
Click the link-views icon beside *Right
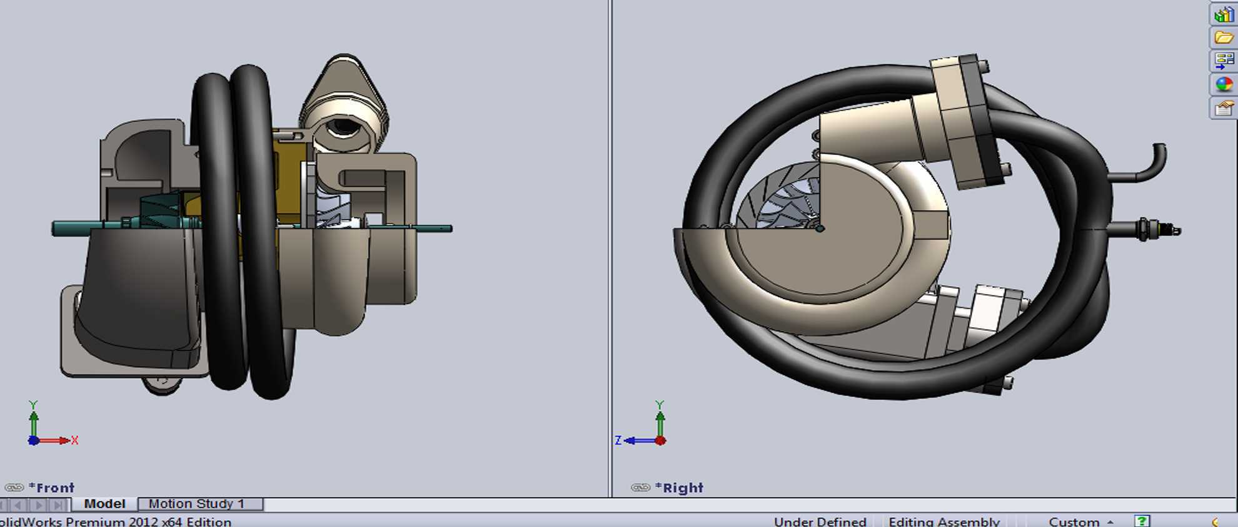coord(640,488)
